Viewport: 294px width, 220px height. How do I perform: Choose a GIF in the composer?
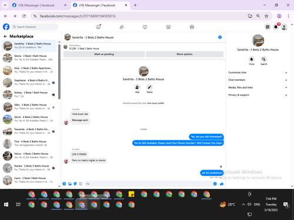point(81,184)
